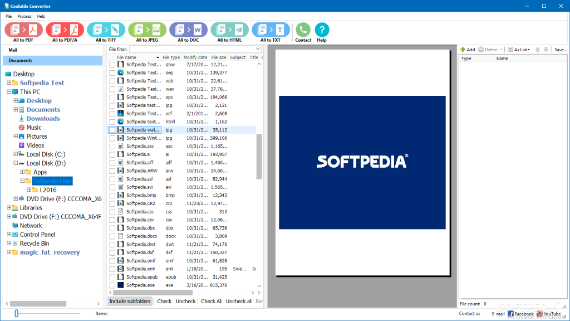Click the svg file's browser icon

120,72
